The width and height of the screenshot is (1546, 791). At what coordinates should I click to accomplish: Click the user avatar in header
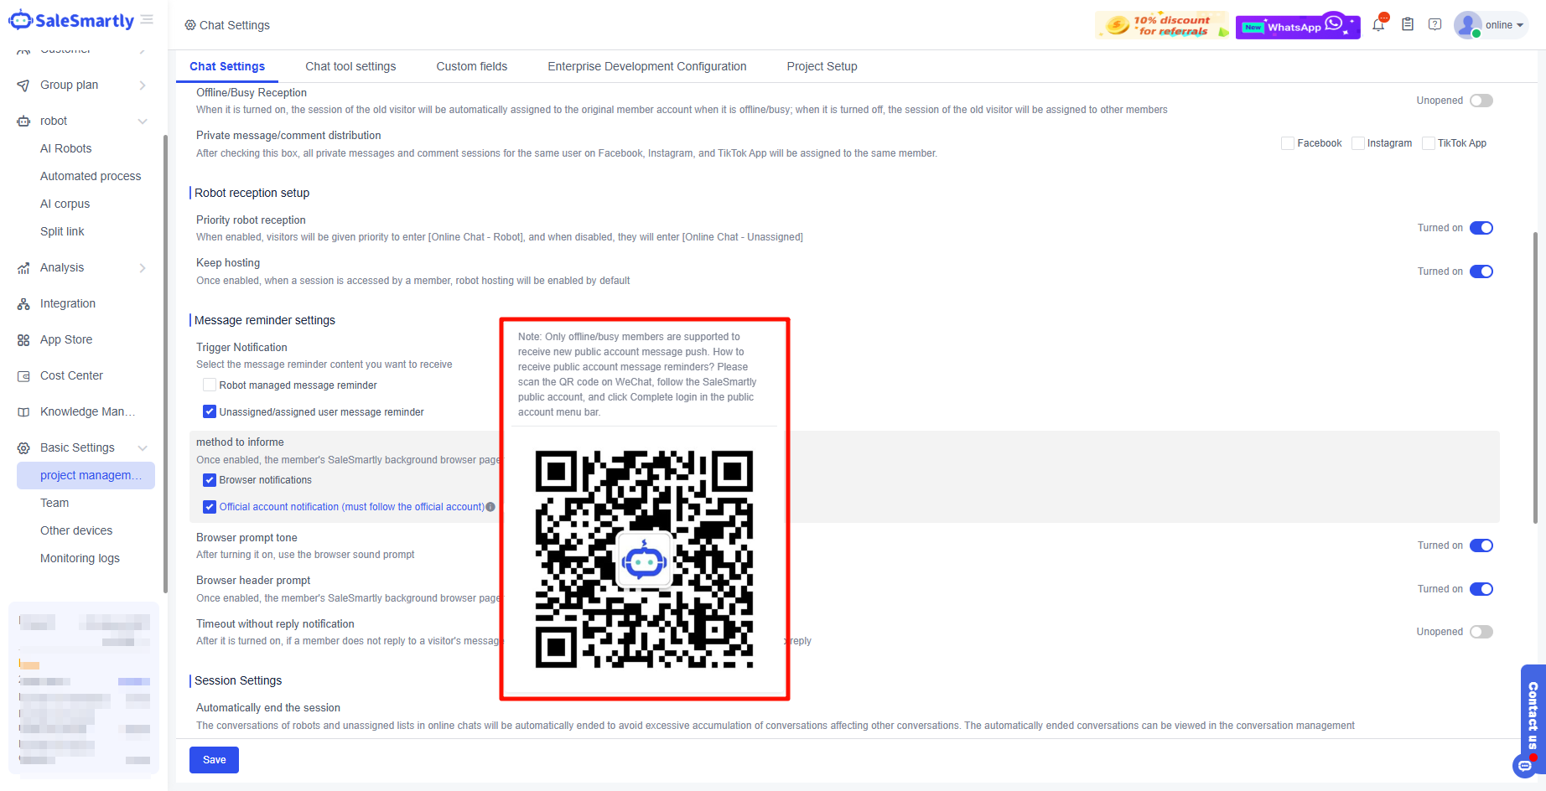(x=1467, y=24)
